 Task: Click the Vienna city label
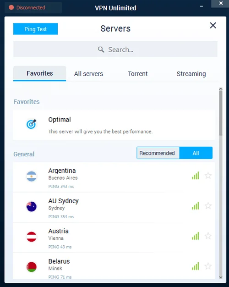tap(56, 238)
